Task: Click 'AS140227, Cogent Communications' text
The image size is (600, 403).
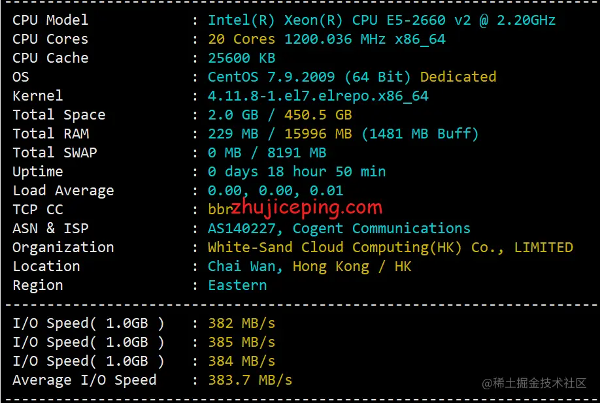Action: tap(339, 229)
